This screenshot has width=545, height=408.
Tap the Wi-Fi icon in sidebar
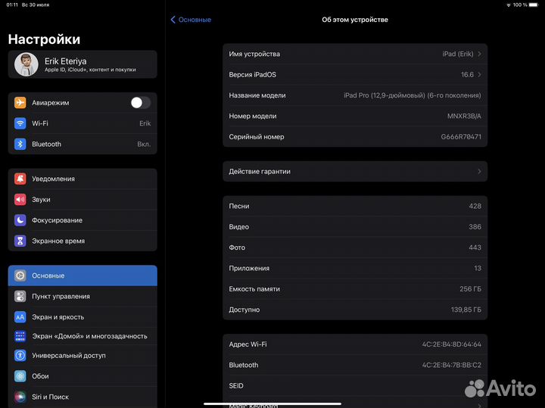point(20,123)
